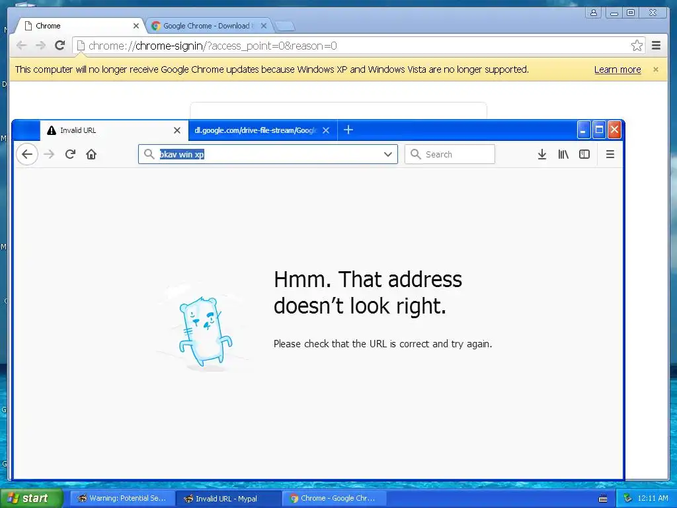Switch to Invalid URL - Mypal taskbar item
The width and height of the screenshot is (677, 508).
click(228, 498)
